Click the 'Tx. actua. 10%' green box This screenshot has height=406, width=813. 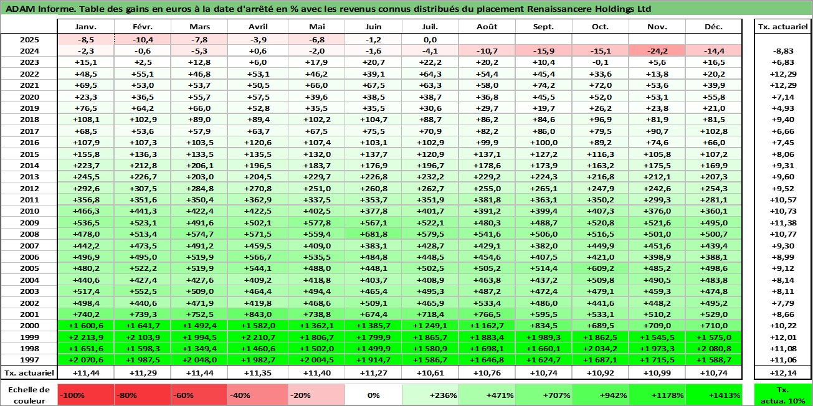tap(782, 395)
